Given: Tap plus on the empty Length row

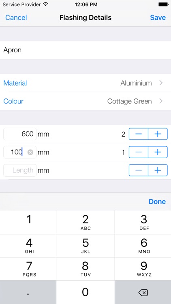Looking at the screenshot, I should pos(158,170).
